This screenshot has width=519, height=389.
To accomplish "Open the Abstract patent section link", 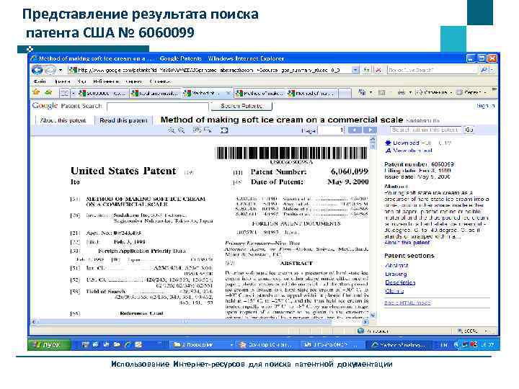I will [397, 265].
